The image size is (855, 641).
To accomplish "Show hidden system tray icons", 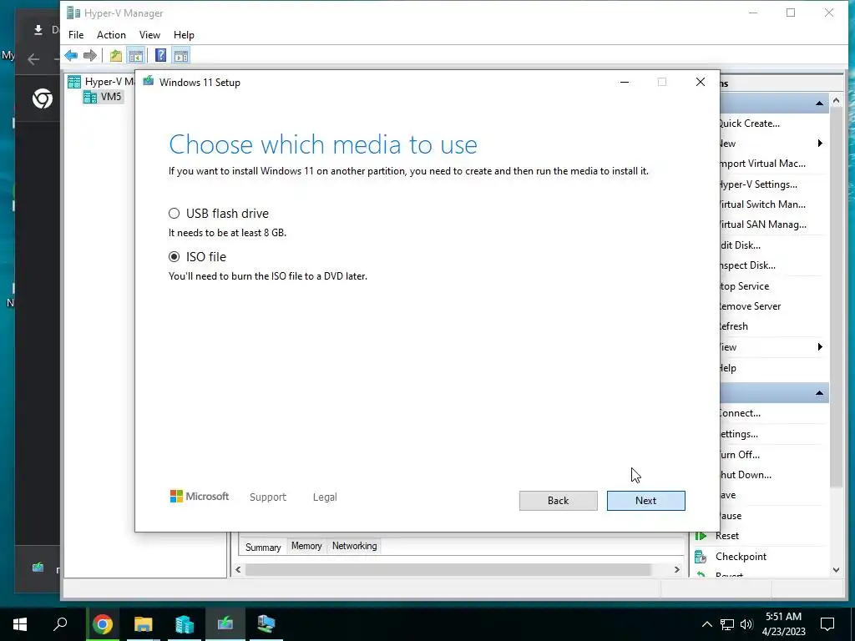I will tap(706, 624).
